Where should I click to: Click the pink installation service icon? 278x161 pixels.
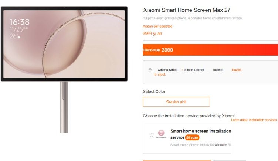[161, 133]
